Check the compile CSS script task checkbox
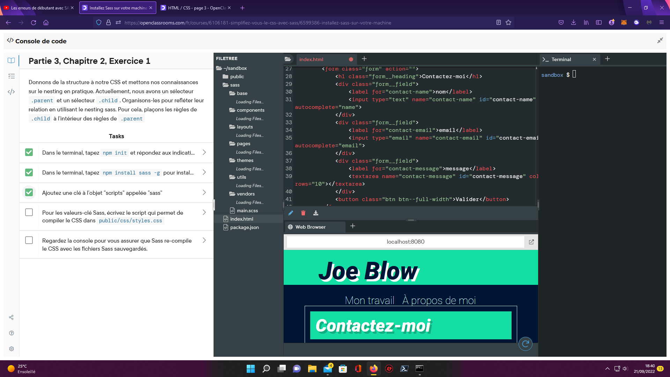Screen dimensions: 670x377 [29, 213]
